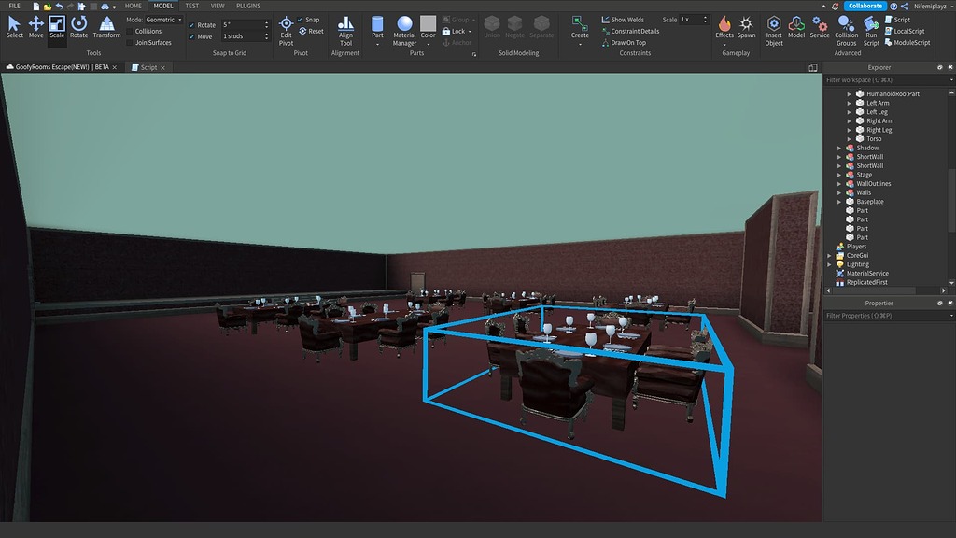The image size is (956, 538).
Task: Switch to the HOME ribbon tab
Action: click(x=132, y=6)
